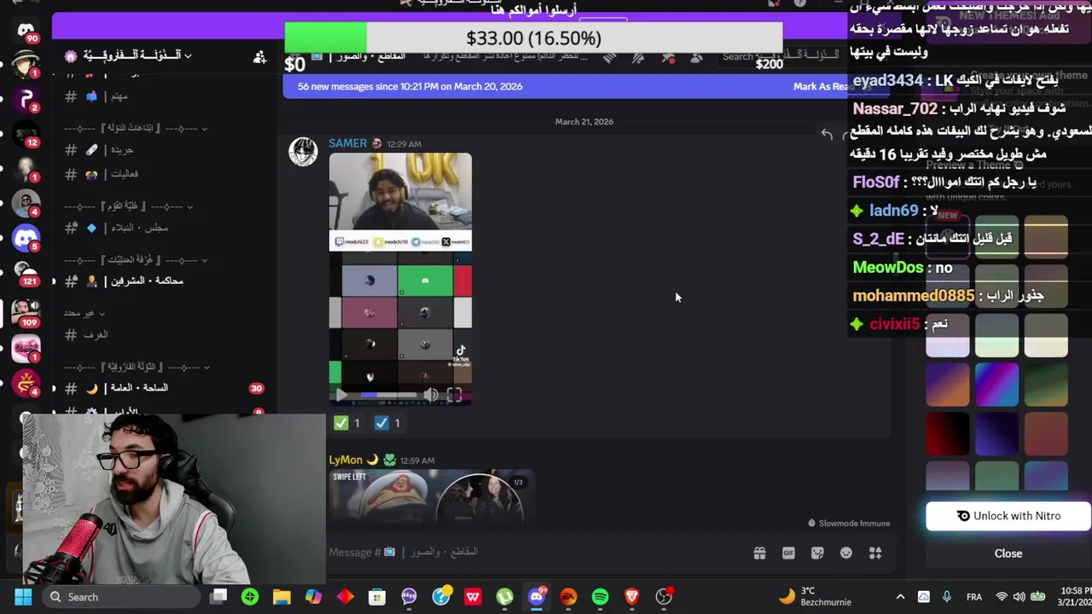Open Spotify from the taskbar

600,597
